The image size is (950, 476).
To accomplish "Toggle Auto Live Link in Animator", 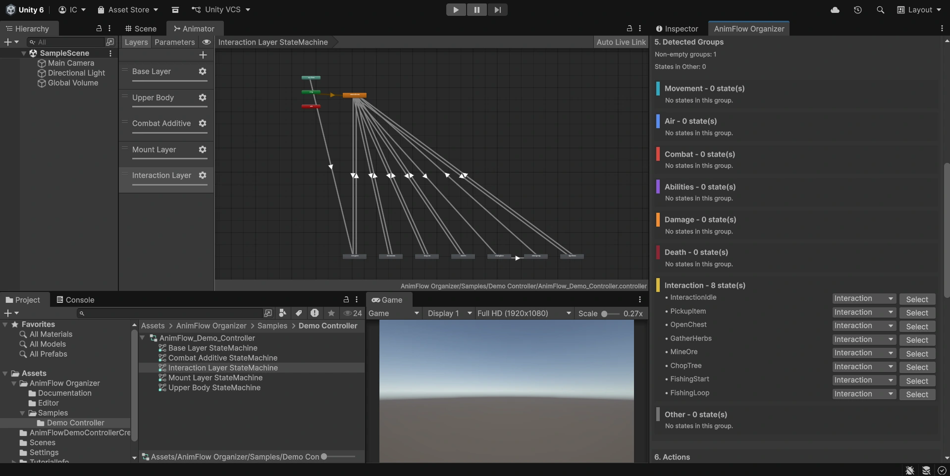I will [621, 42].
